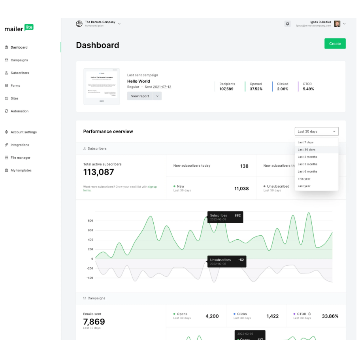Image resolution: width=360 pixels, height=340 pixels.
Task: Click the Automation refresh icon
Action: tap(6, 111)
